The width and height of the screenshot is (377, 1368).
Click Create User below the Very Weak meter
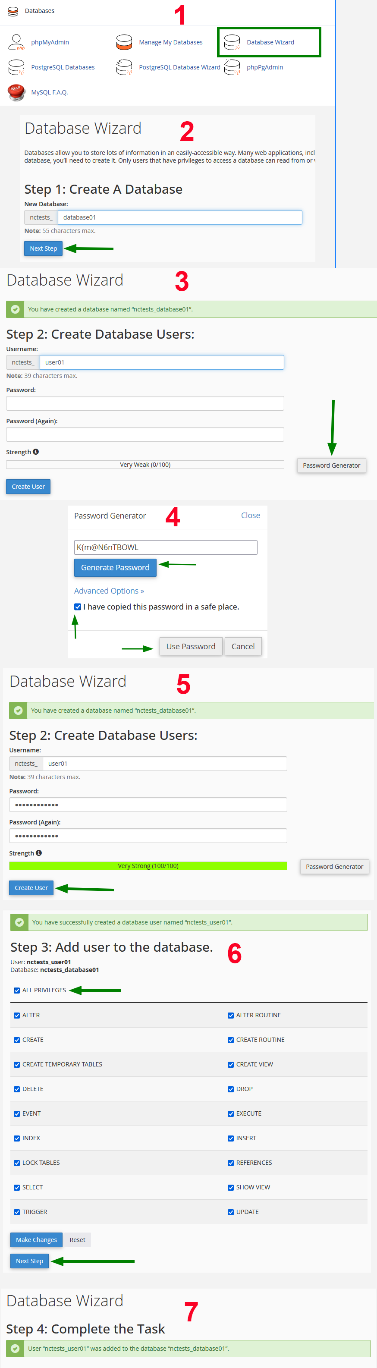coord(28,487)
